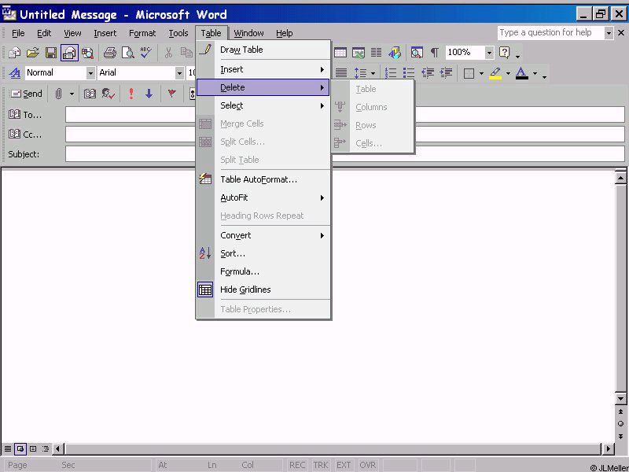Expand the paperclip attachment dropdown arrow
This screenshot has width=629, height=472.
(72, 94)
